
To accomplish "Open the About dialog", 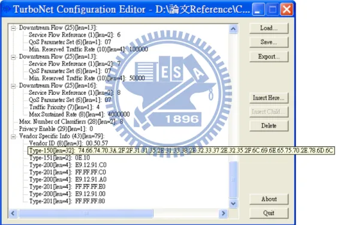I will (x=269, y=199).
